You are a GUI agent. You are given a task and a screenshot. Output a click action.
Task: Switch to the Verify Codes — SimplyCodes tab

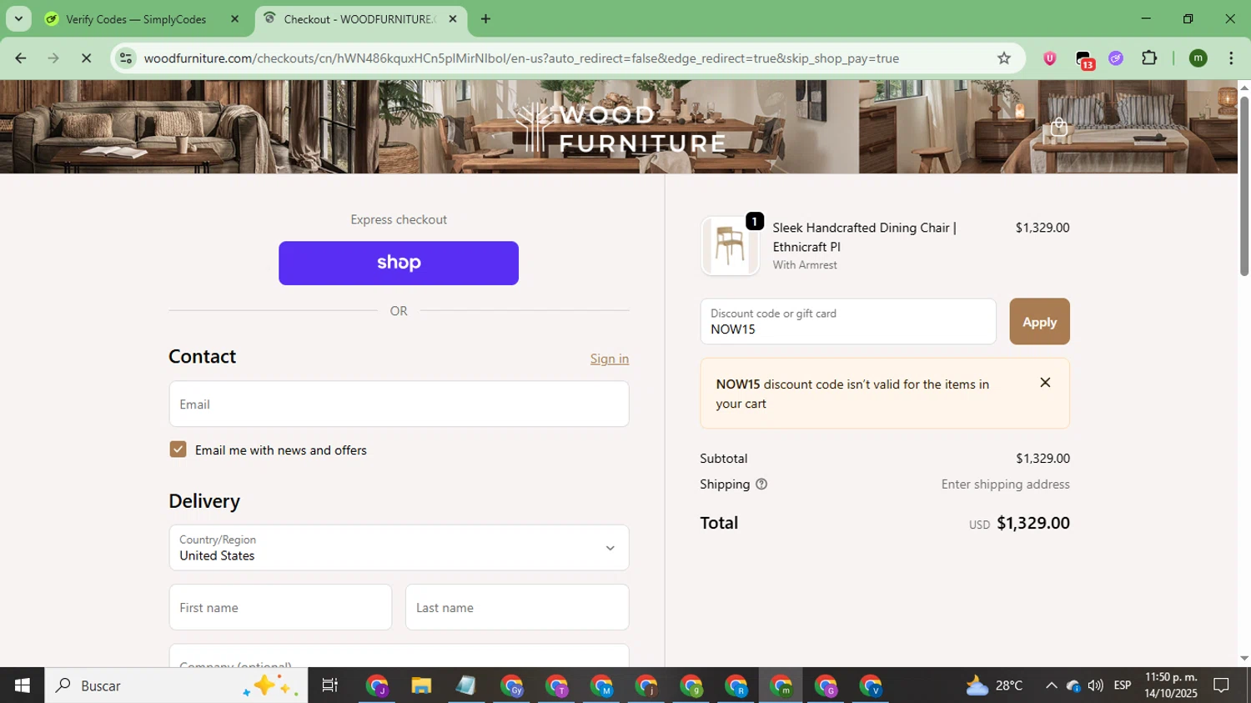[x=136, y=19]
